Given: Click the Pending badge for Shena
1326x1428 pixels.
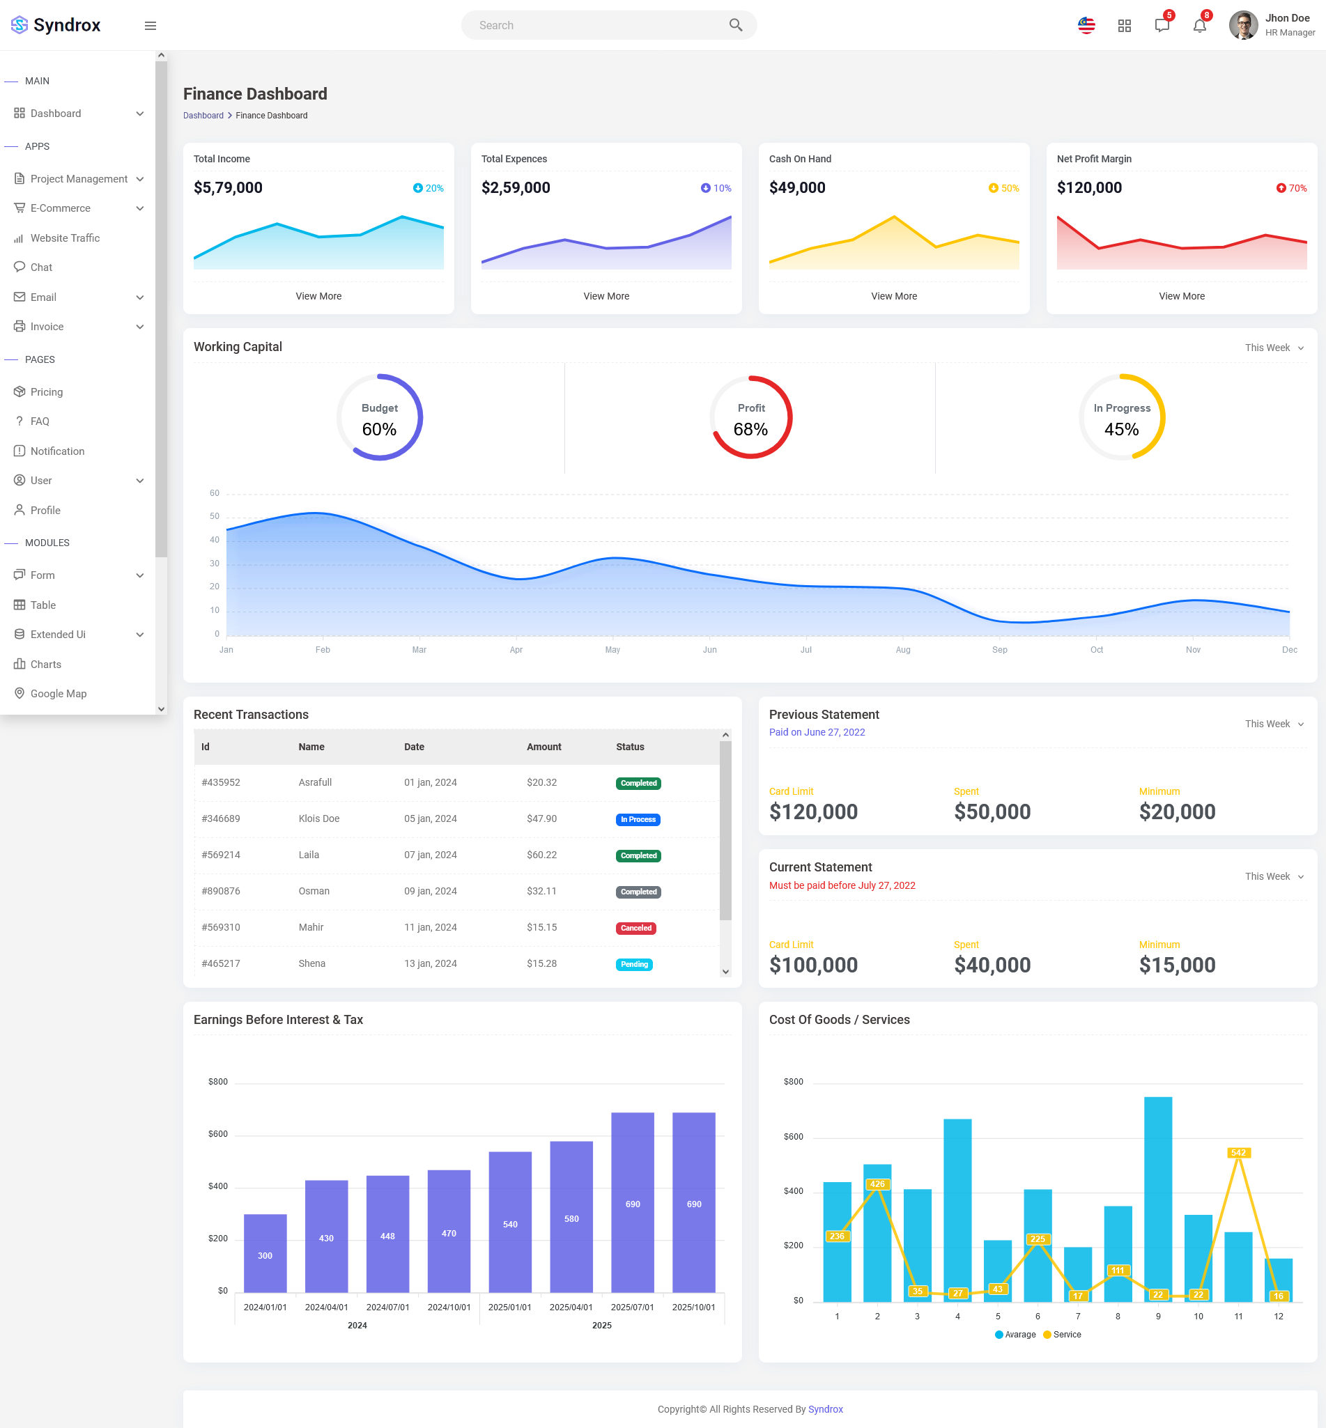Looking at the screenshot, I should click(634, 965).
